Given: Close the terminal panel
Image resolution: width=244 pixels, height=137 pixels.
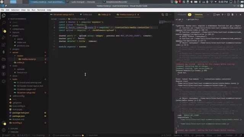Looking at the screenshot, I should click(x=241, y=14).
